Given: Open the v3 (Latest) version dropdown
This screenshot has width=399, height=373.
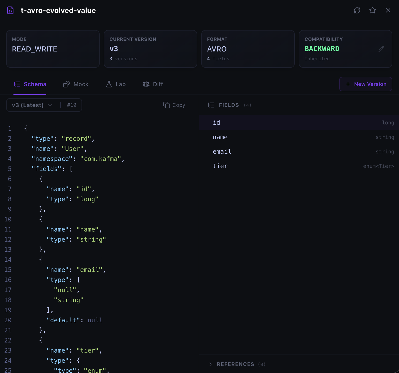Looking at the screenshot, I should click(32, 105).
